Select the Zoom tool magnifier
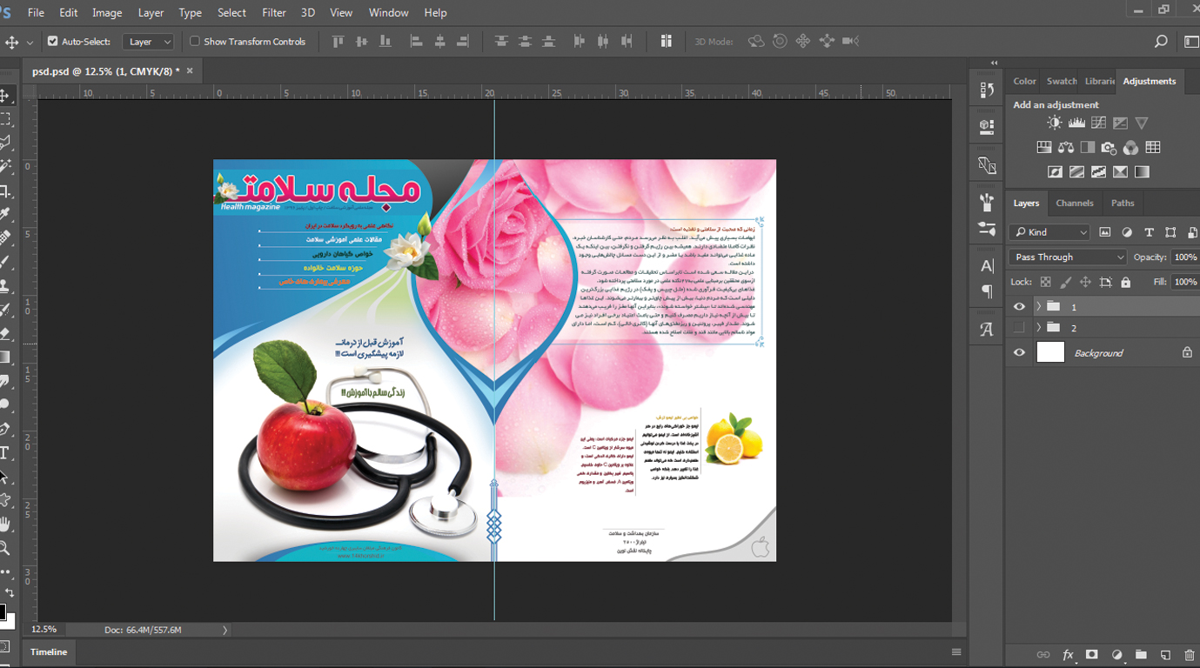 (4, 548)
